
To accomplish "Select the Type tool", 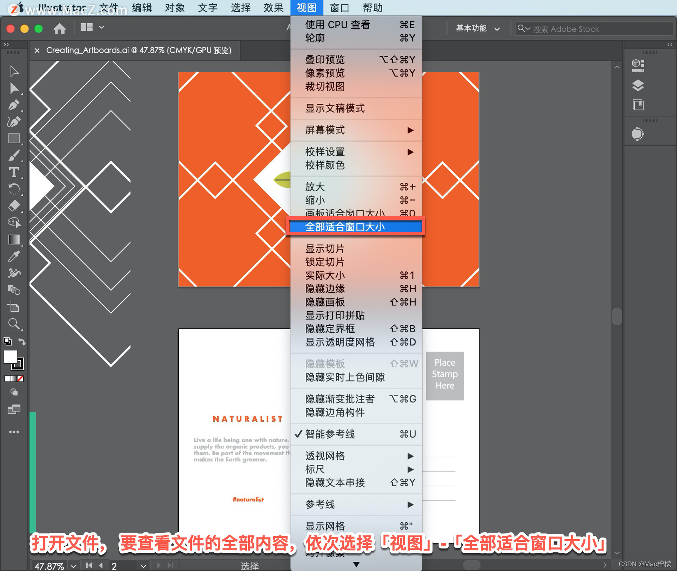I will pyautogui.click(x=14, y=172).
